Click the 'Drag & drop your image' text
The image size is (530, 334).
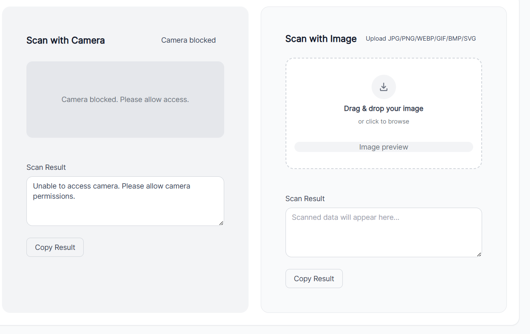[x=383, y=108]
